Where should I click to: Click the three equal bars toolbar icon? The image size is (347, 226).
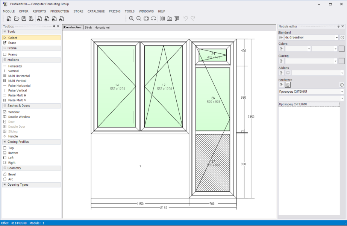pyautogui.click(x=162, y=18)
